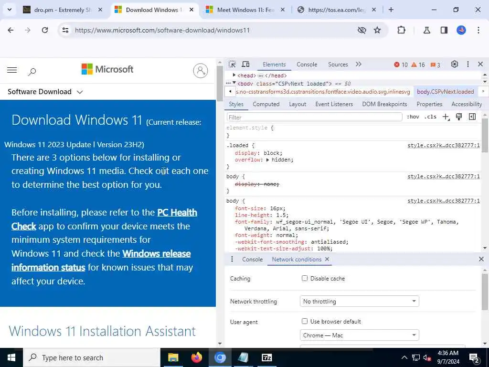Add new style rule plus icon

click(x=446, y=117)
